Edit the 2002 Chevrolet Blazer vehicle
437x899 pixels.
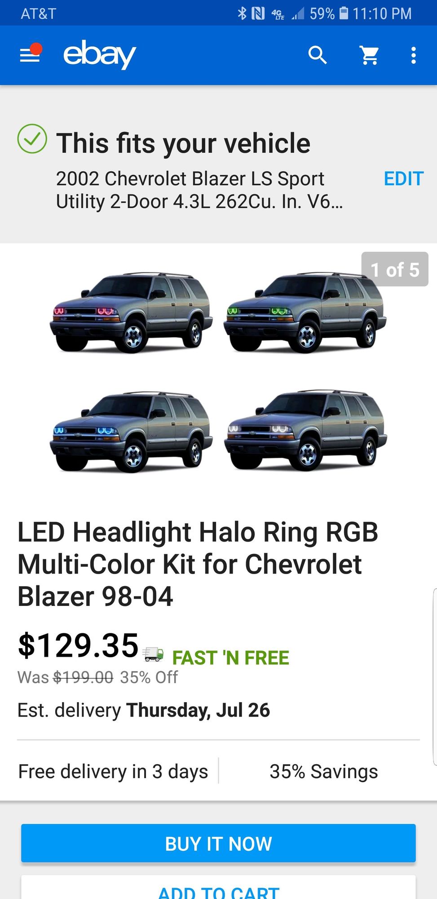(403, 179)
